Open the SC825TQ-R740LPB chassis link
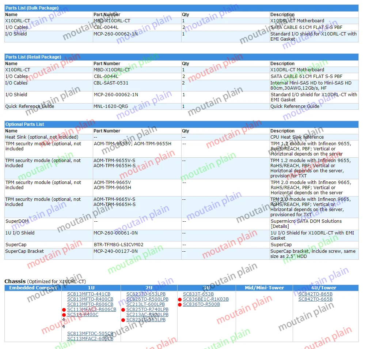The height and width of the screenshot is (349, 365). point(147,309)
